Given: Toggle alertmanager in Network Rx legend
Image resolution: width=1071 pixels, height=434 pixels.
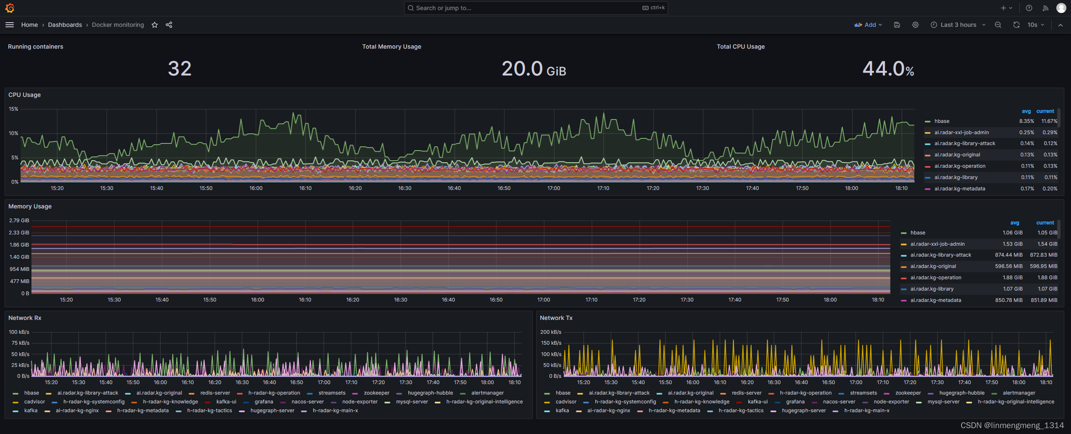Looking at the screenshot, I should [x=487, y=393].
